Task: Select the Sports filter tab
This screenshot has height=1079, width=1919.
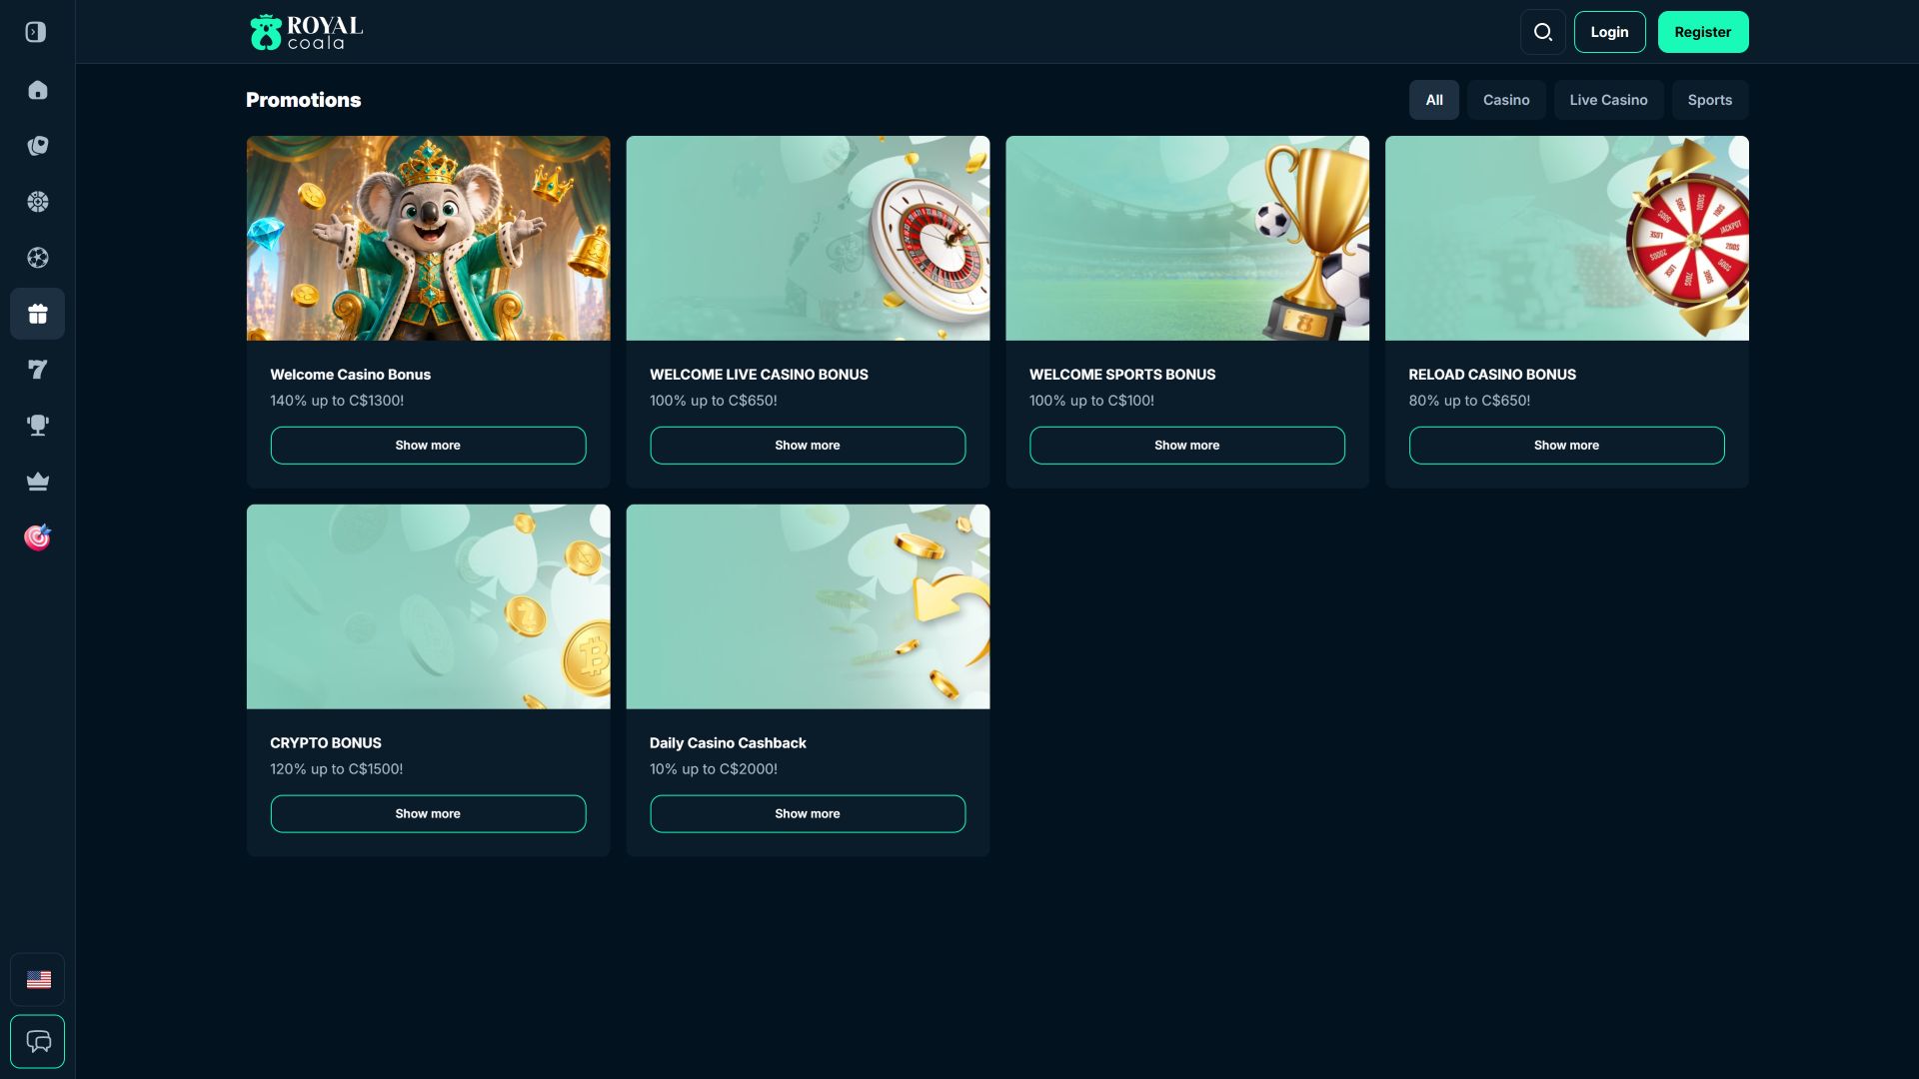Action: [x=1709, y=100]
